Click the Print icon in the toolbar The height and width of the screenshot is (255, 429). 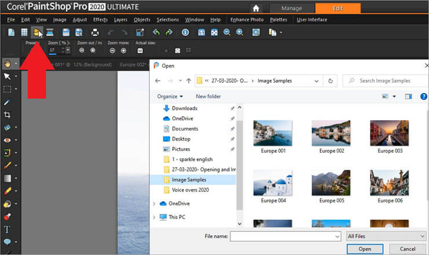pyautogui.click(x=95, y=32)
